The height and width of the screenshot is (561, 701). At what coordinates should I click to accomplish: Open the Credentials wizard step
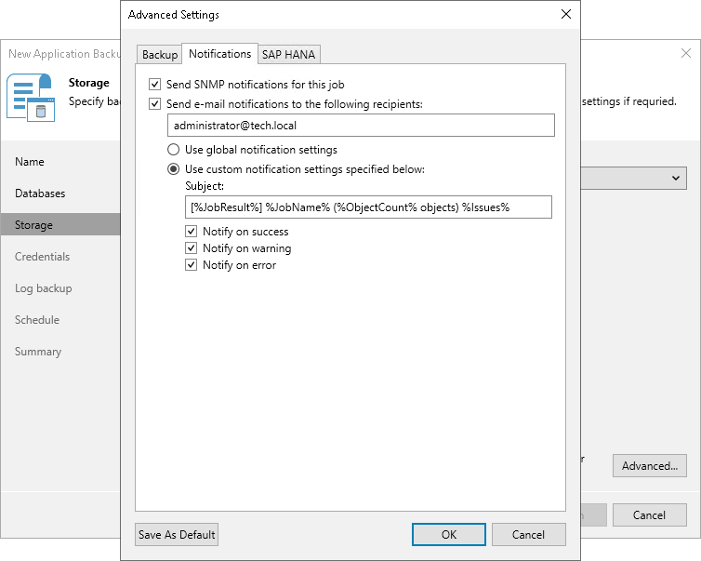[x=43, y=257]
